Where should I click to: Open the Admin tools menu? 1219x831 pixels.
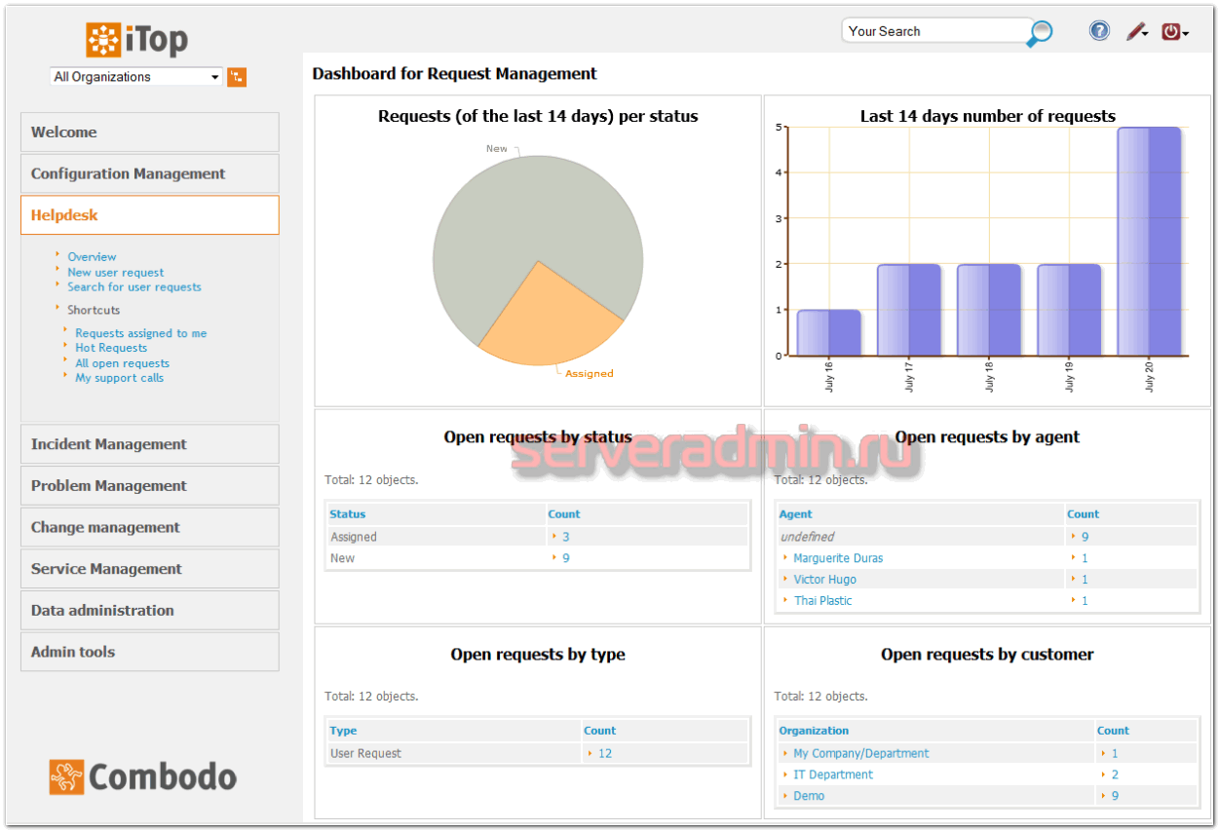149,652
